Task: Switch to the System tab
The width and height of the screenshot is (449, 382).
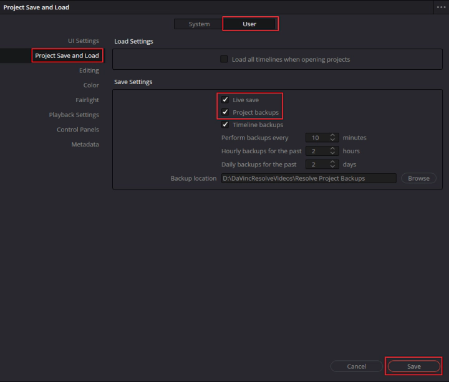Action: click(199, 24)
